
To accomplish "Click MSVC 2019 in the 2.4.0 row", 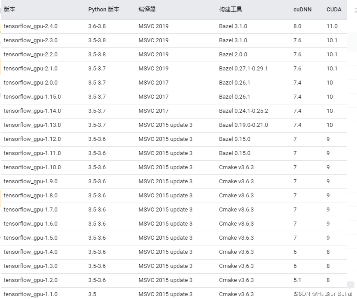I will point(153,26).
